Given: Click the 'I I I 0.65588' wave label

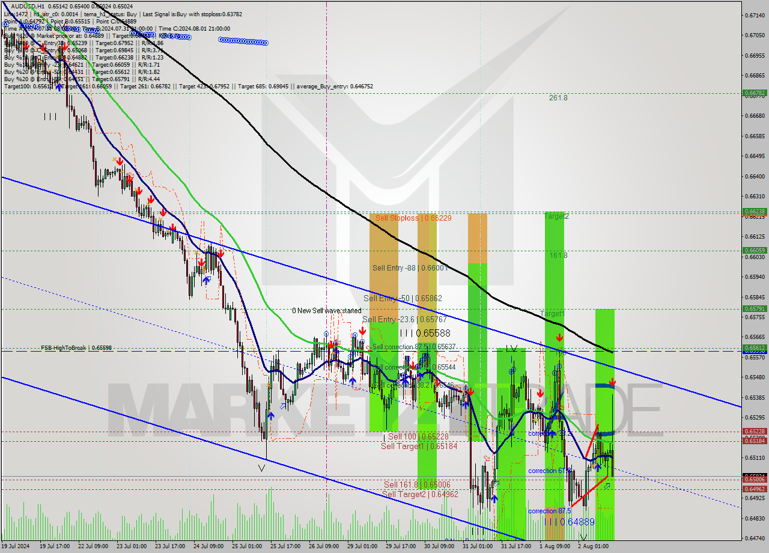Looking at the screenshot, I should click(425, 333).
